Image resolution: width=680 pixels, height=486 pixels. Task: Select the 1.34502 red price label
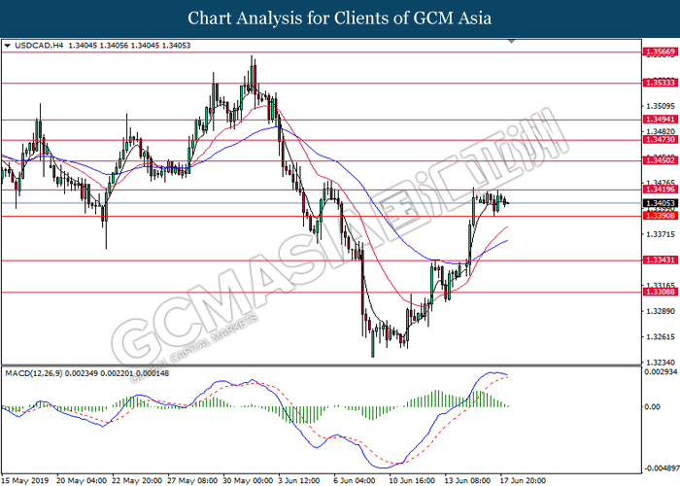click(x=660, y=160)
